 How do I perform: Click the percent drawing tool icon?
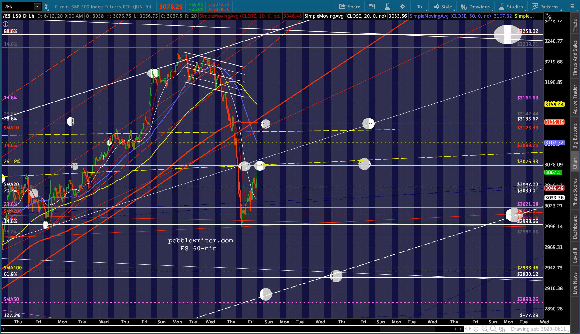point(502,329)
